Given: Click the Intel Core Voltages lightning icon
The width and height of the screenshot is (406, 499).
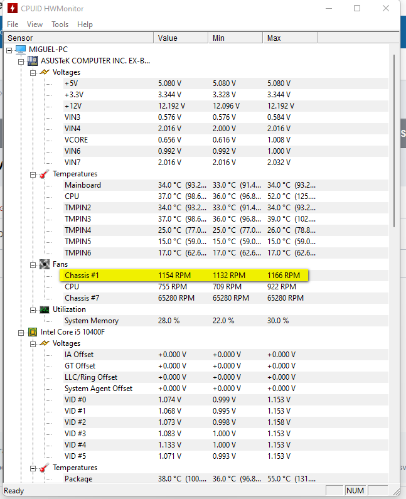Looking at the screenshot, I should point(45,343).
